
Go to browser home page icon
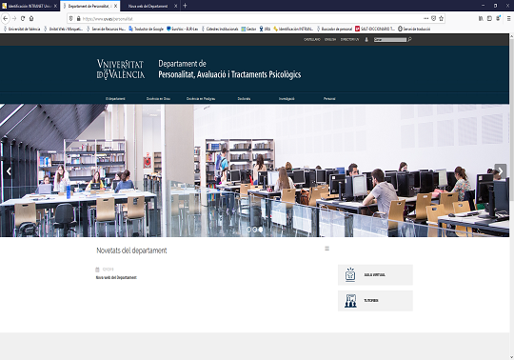[x=31, y=19]
